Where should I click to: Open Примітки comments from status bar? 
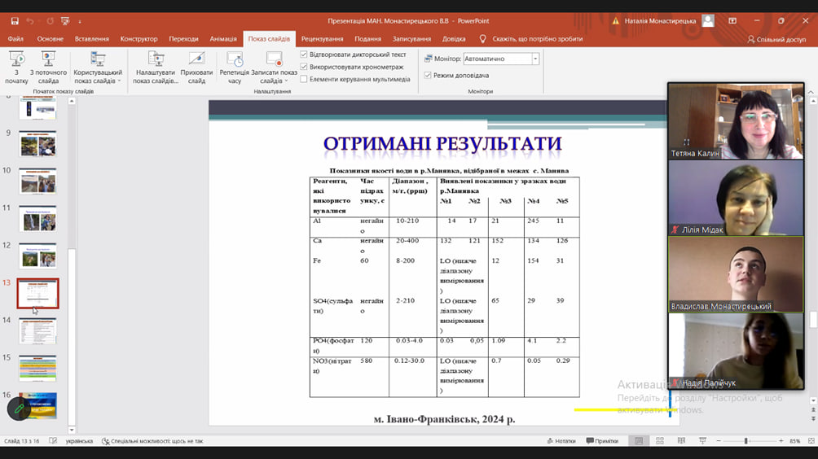602,441
